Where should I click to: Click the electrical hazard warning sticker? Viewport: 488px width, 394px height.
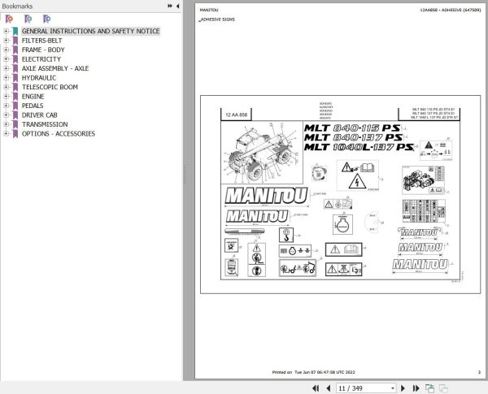click(357, 175)
